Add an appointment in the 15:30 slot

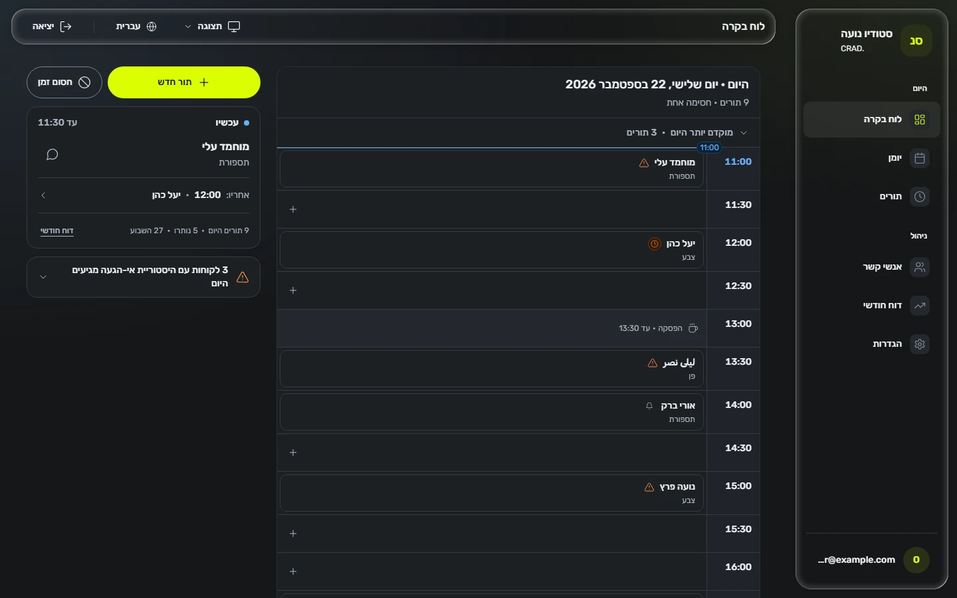tap(293, 534)
